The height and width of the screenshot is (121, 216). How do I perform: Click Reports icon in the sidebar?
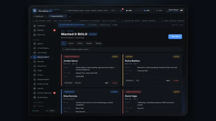(x=34, y=44)
